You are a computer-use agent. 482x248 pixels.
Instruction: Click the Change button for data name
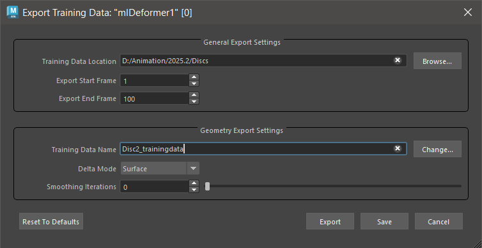pyautogui.click(x=437, y=150)
